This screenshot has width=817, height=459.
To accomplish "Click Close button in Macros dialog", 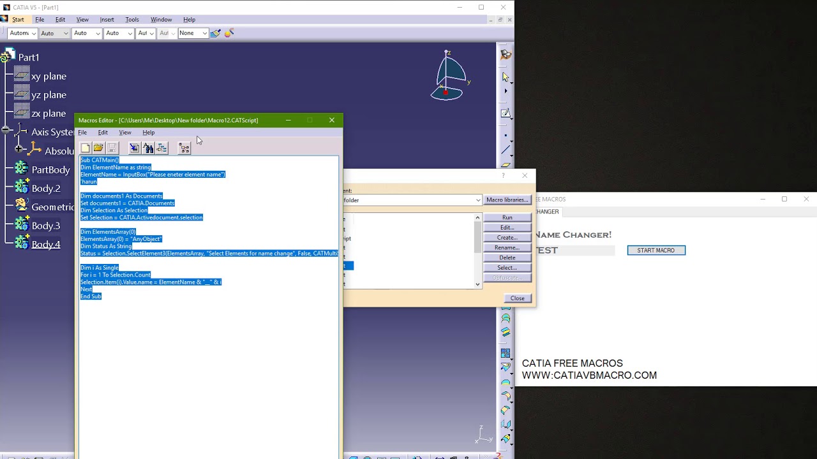I will click(x=517, y=298).
